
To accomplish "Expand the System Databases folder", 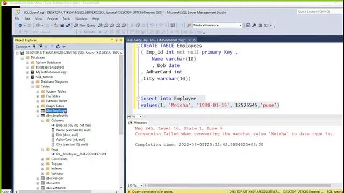I will point(27,63).
